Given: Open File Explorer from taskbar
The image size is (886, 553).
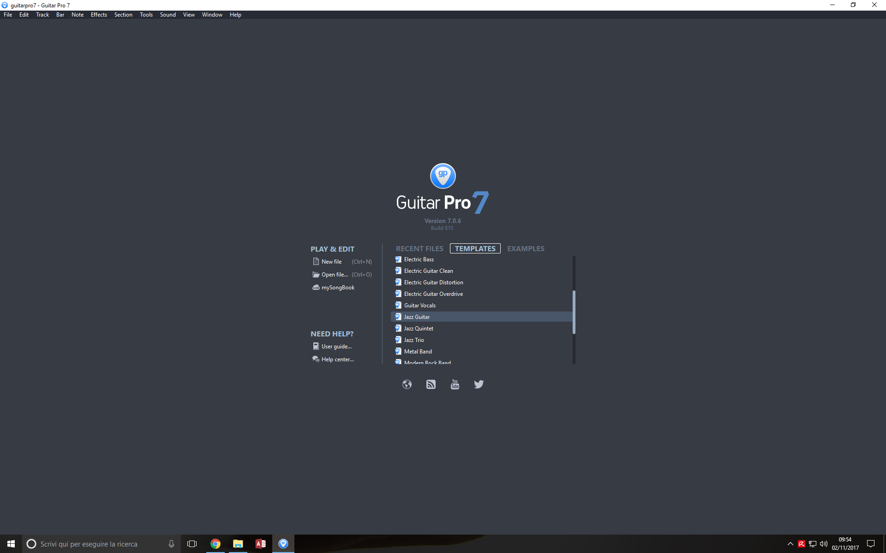Looking at the screenshot, I should [238, 544].
